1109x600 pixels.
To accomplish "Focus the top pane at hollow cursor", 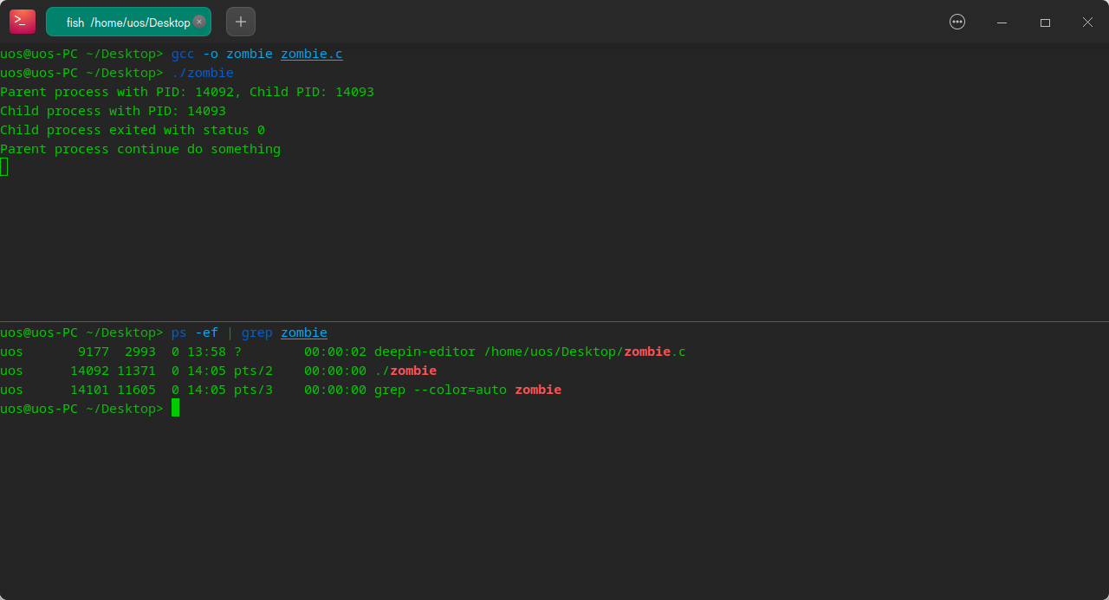I will click(x=4, y=167).
